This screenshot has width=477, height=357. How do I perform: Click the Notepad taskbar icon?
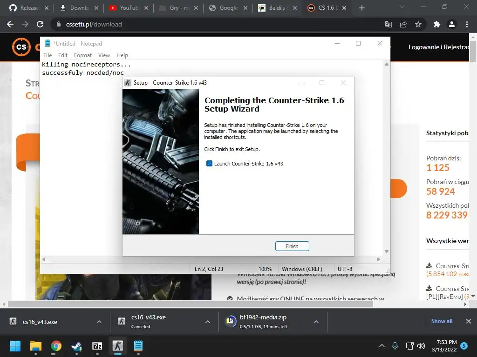[x=138, y=346]
